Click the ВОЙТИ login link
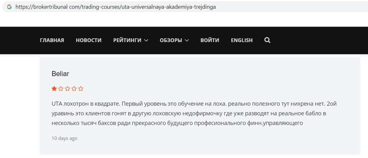This screenshot has width=368, height=158. pos(210,40)
